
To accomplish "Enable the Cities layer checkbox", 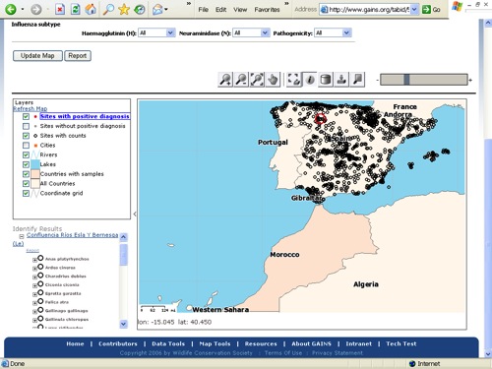I will [26, 146].
